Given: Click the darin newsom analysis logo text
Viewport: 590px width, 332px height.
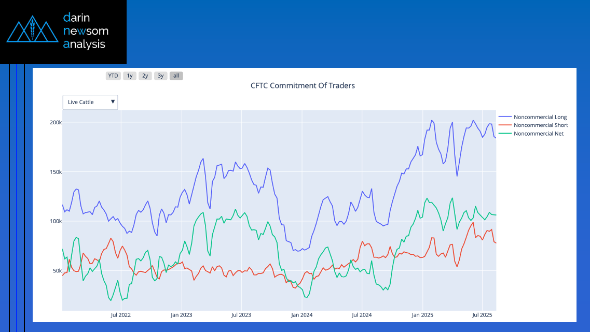Looking at the screenshot, I should click(85, 31).
